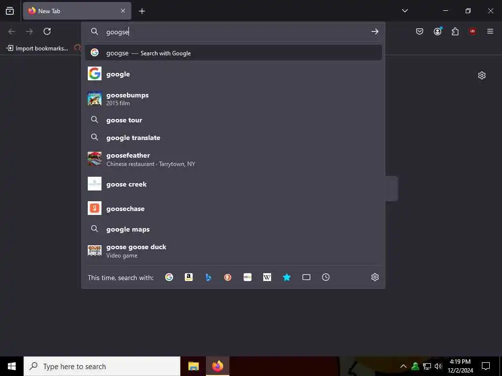Open the list all tabs dropdown
The image size is (502, 376).
(x=404, y=11)
